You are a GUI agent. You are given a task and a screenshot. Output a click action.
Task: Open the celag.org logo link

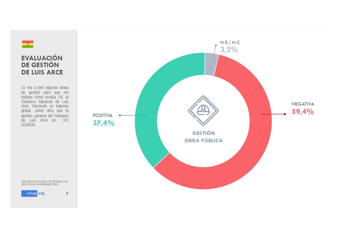(x=33, y=193)
